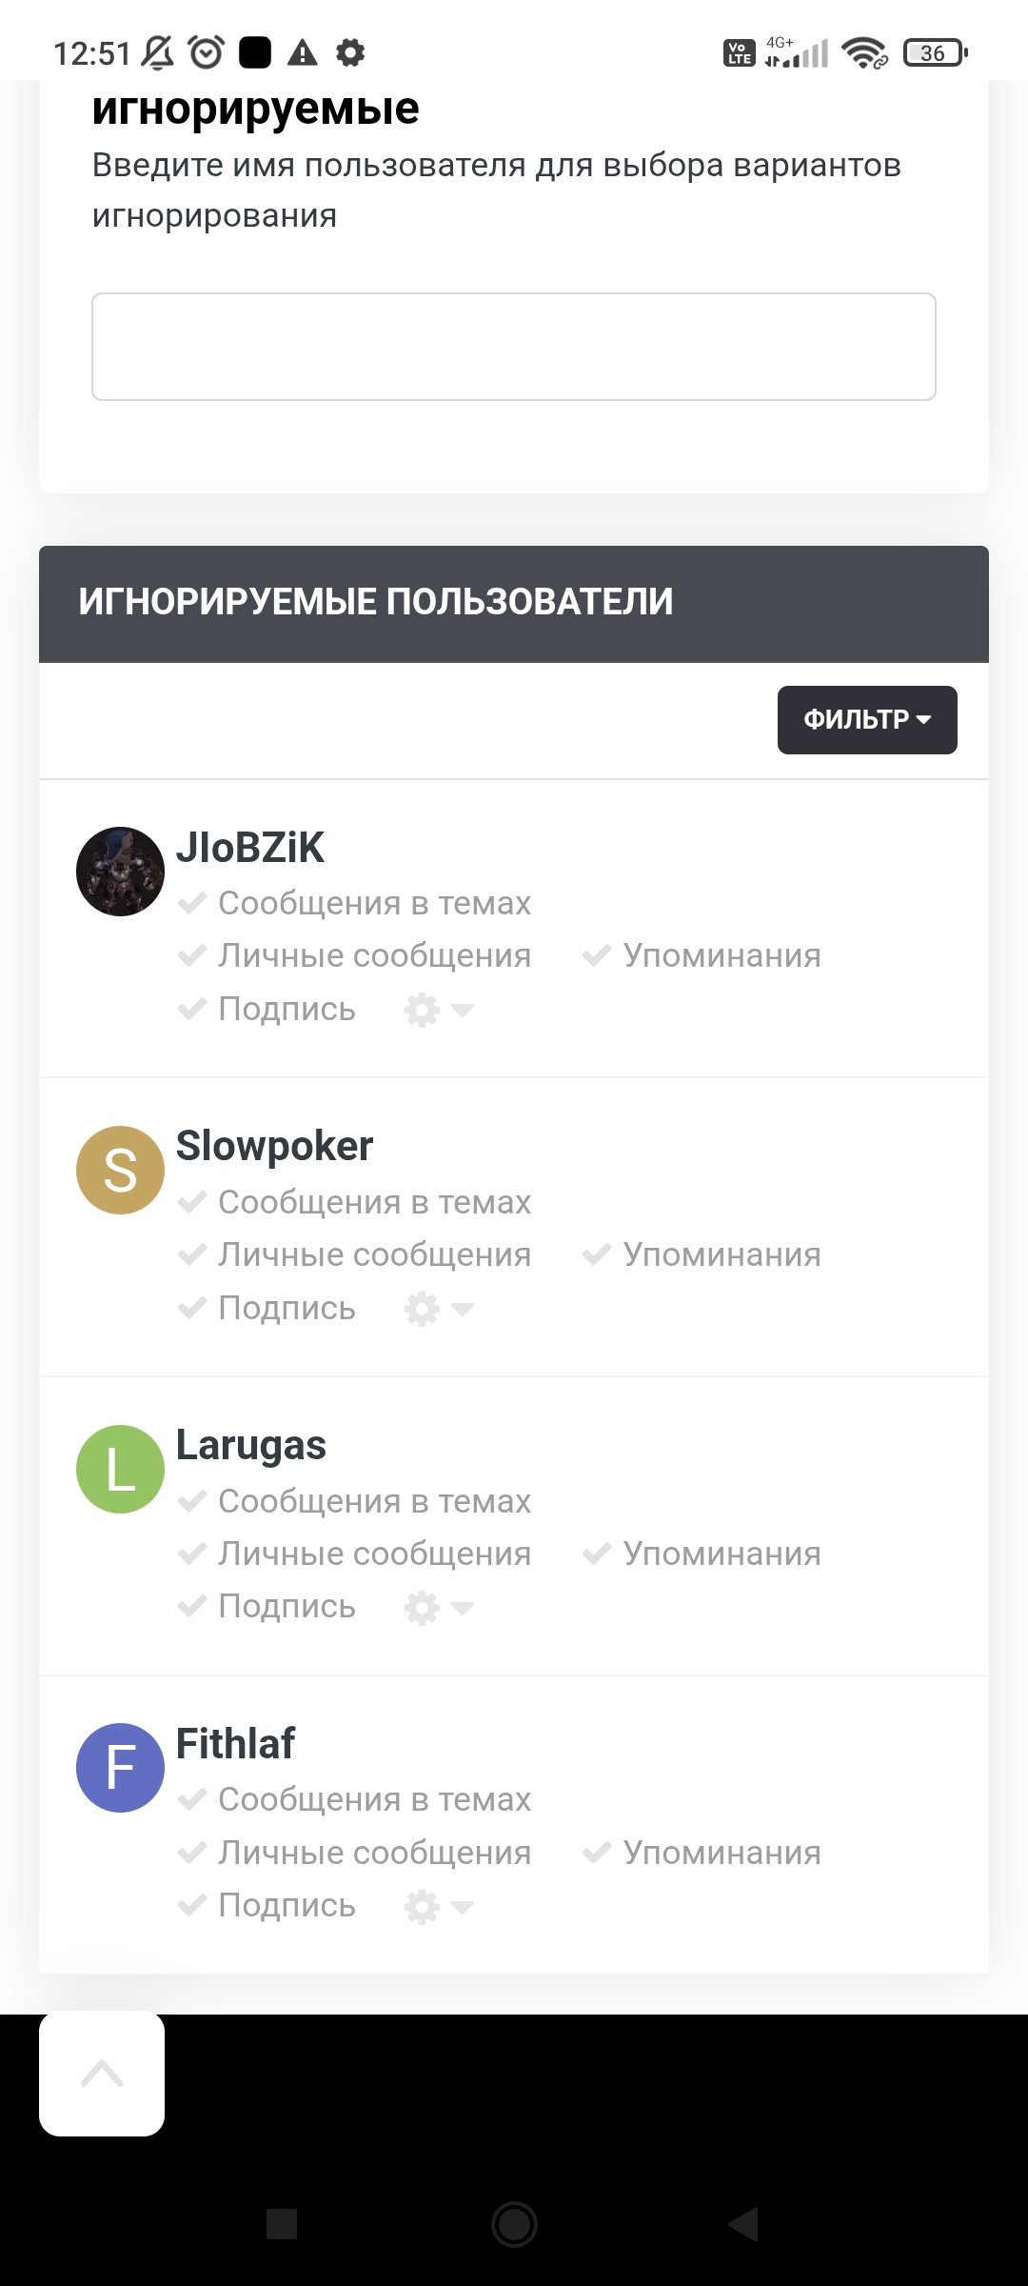Tap Larugas's green L avatar
1028x2286 pixels.
120,1469
